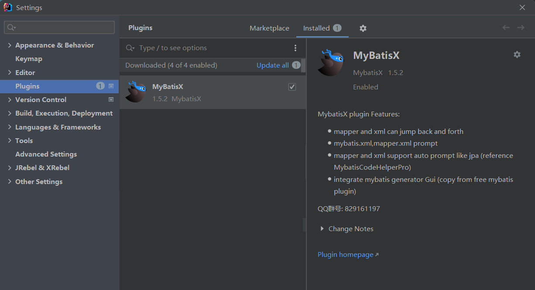The width and height of the screenshot is (535, 290).
Task: Click the back navigation arrow
Action: [x=506, y=27]
